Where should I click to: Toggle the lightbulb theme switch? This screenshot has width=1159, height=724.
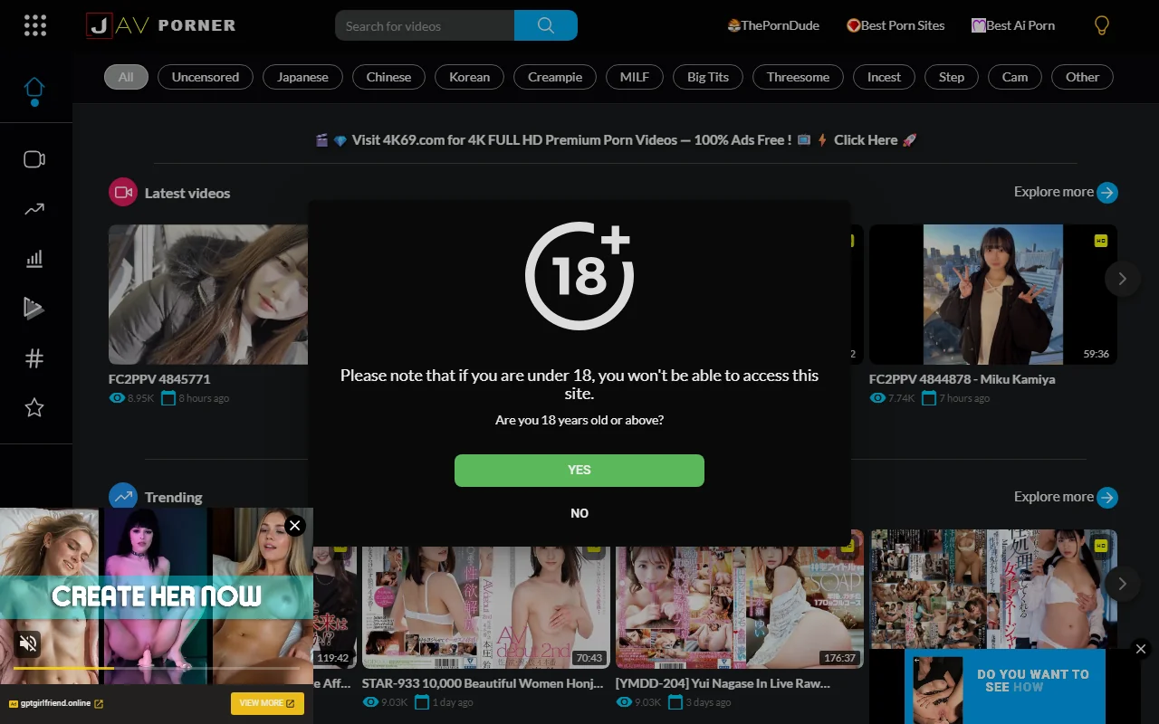point(1101,25)
